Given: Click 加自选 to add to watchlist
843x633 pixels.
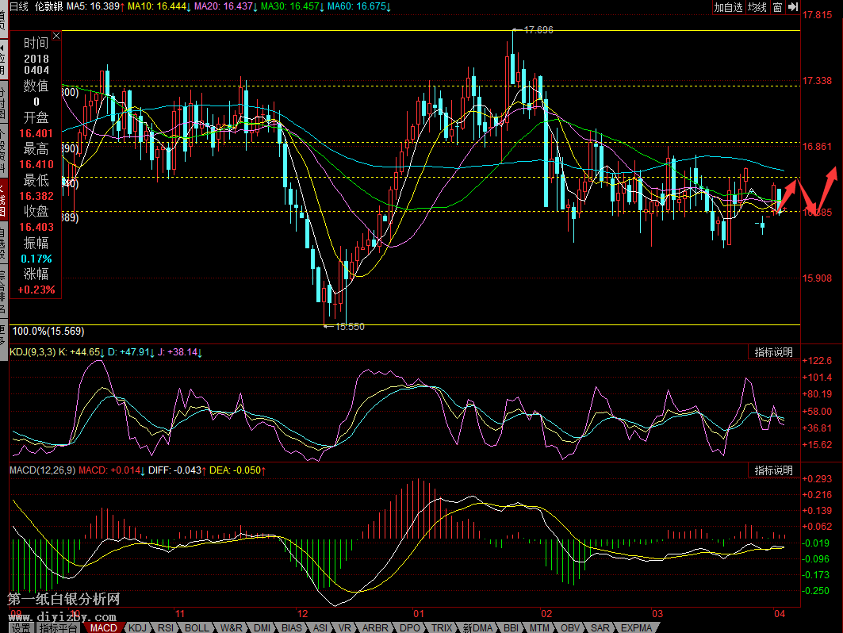Looking at the screenshot, I should pos(728,7).
